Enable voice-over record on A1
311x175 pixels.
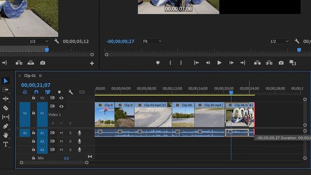(79, 133)
